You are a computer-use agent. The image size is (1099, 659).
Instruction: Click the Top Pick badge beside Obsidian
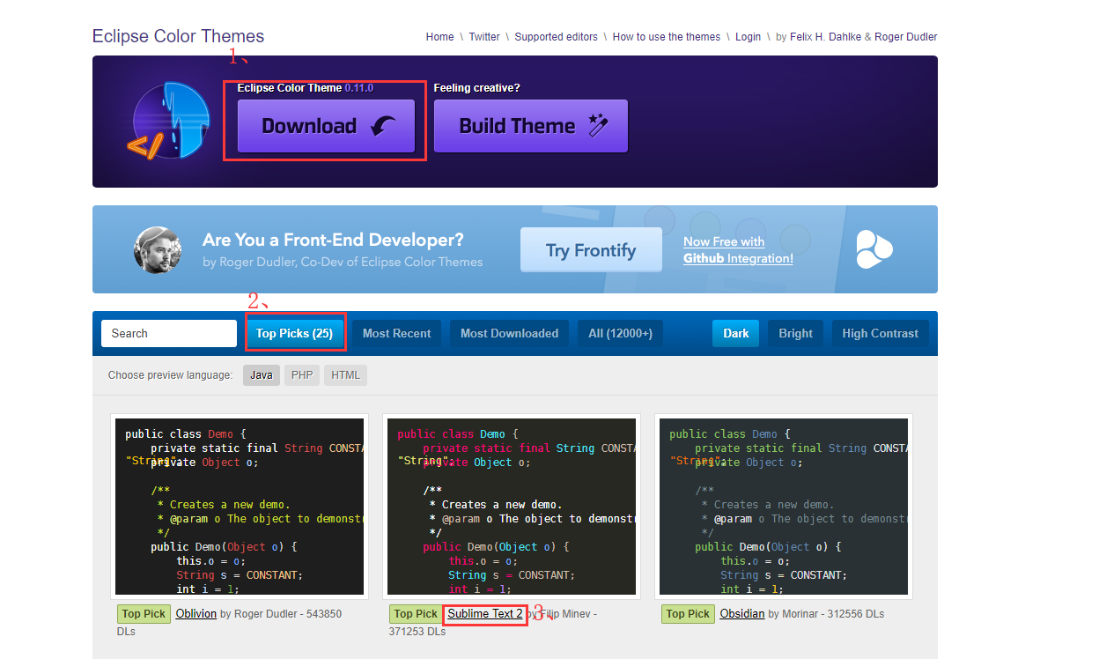(x=688, y=614)
